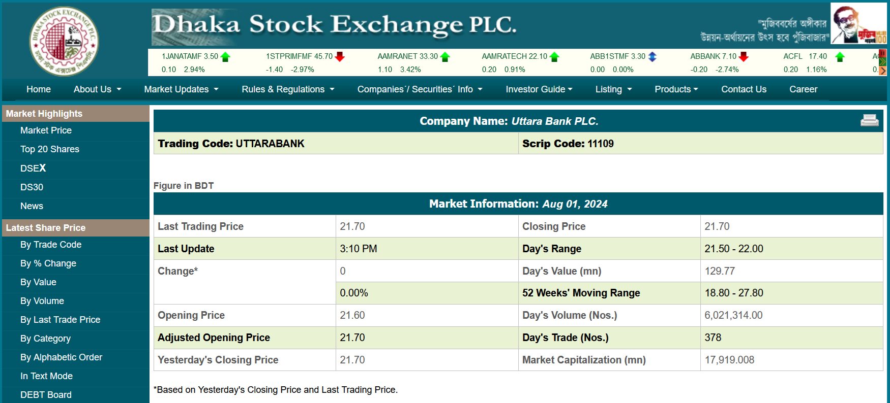Click the Scrip Code 11109 cell
This screenshot has width=890, height=403.
pyautogui.click(x=701, y=144)
